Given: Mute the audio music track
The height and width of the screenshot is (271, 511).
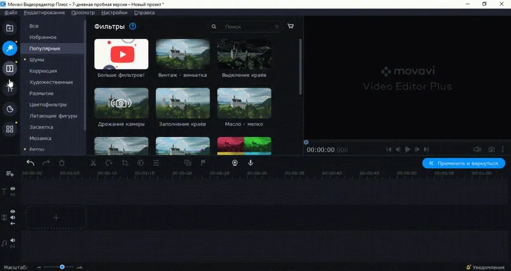Looking at the screenshot, I should [x=13, y=240].
